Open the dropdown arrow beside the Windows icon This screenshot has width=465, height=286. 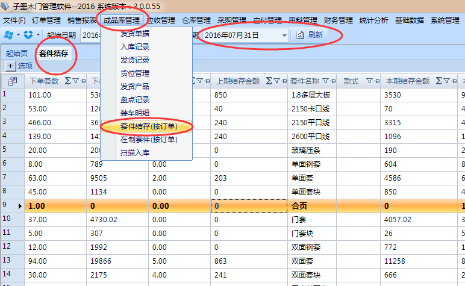18,35
